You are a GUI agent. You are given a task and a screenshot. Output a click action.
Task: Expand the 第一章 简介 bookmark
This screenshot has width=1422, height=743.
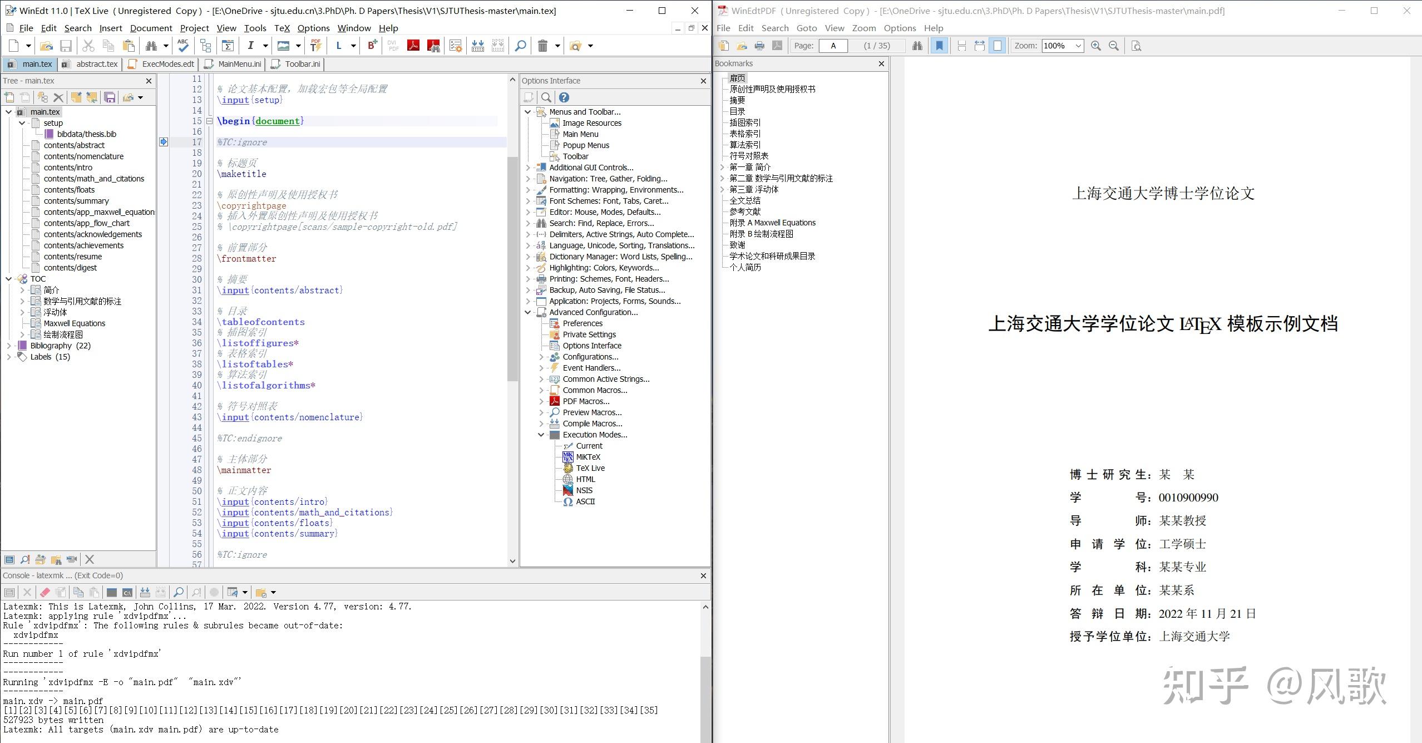tap(722, 167)
